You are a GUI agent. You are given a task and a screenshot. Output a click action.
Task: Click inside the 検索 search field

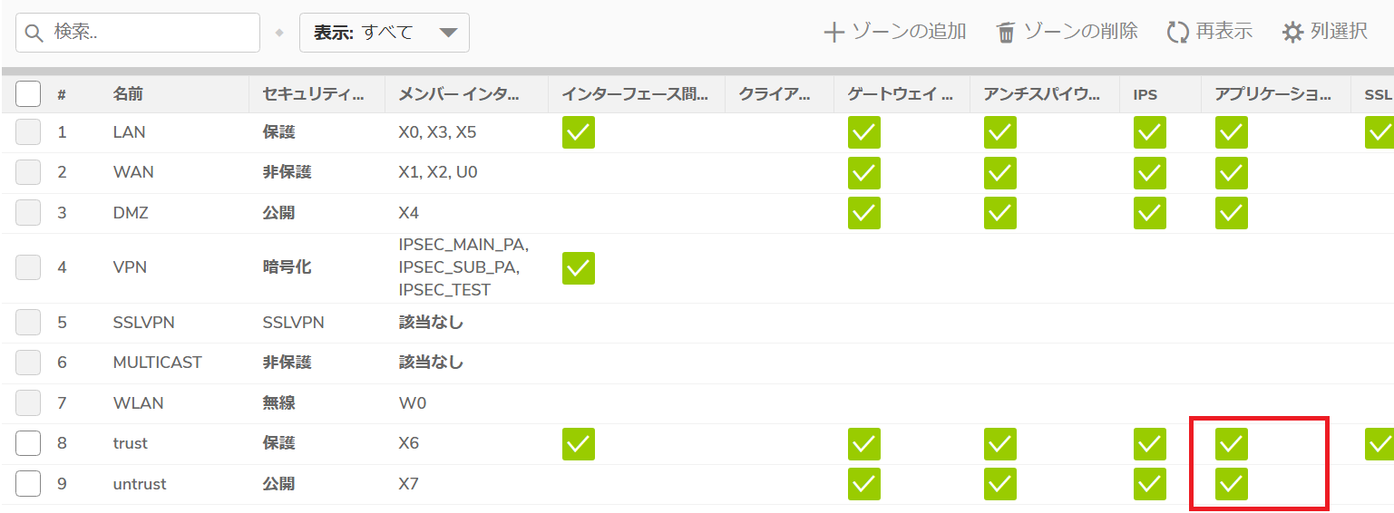(x=138, y=33)
